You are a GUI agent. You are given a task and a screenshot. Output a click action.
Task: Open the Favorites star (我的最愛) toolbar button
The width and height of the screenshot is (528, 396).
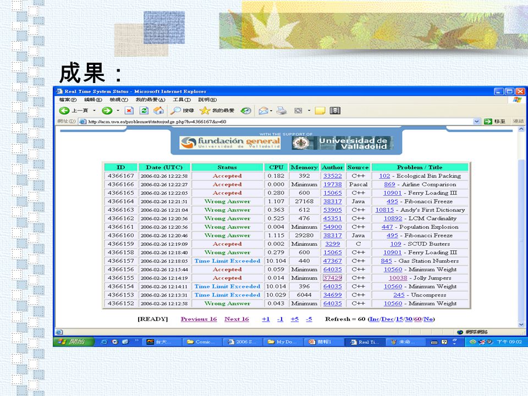pos(217,111)
